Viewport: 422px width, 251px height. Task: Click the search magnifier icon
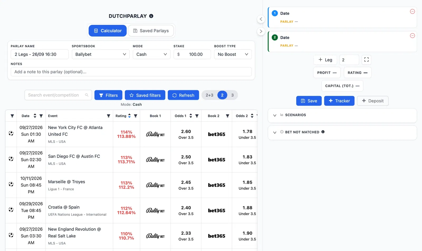coord(87,95)
